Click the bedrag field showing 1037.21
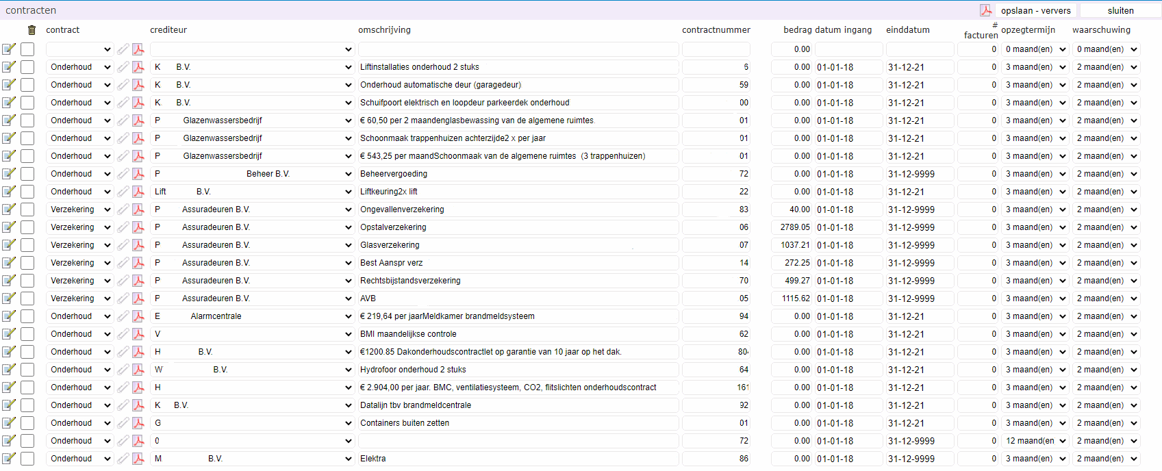 pos(792,245)
